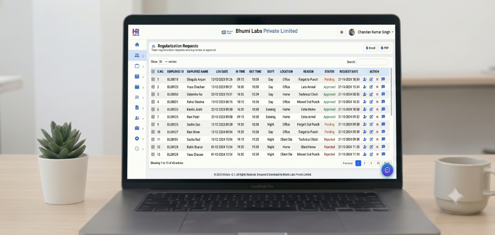Image resolution: width=495 pixels, height=235 pixels.
Task: Click Chandan Kumar Singh profile avatar
Action: click(x=352, y=32)
